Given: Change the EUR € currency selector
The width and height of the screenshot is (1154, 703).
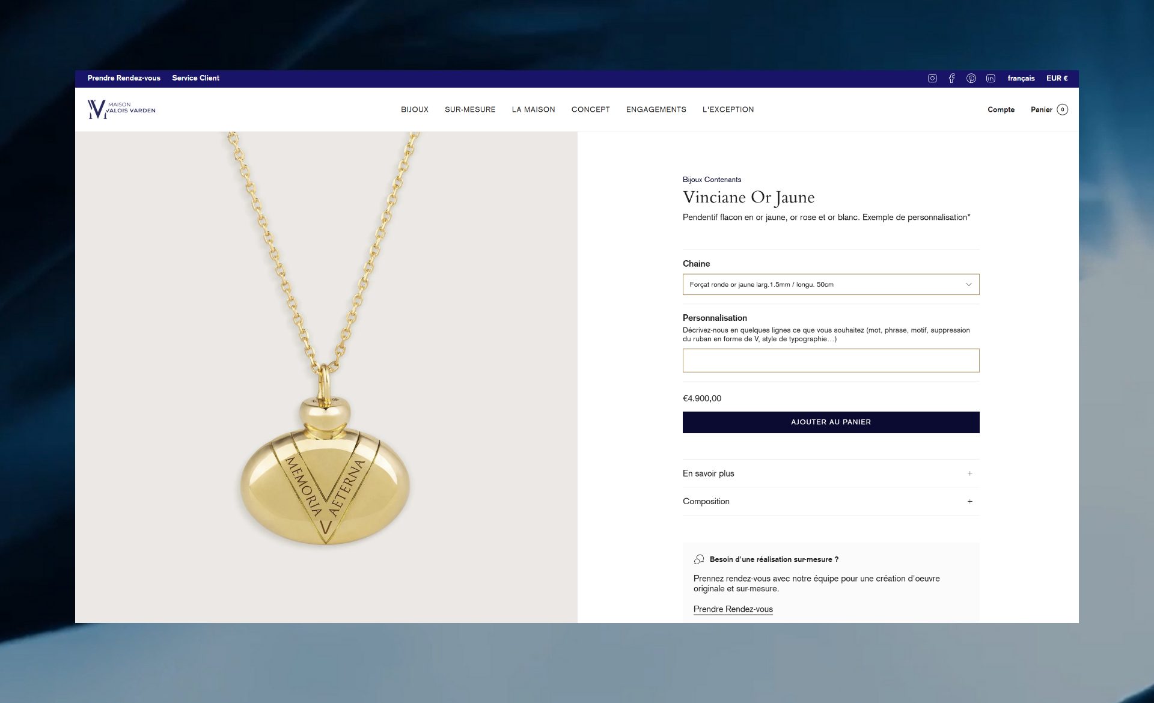Looking at the screenshot, I should [x=1057, y=78].
